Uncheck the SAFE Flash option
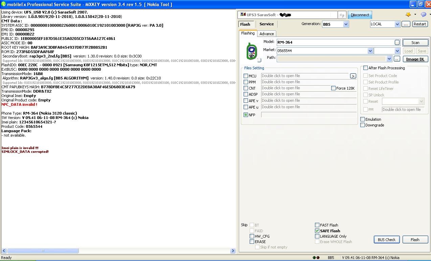This screenshot has width=431, height=261. click(x=317, y=231)
